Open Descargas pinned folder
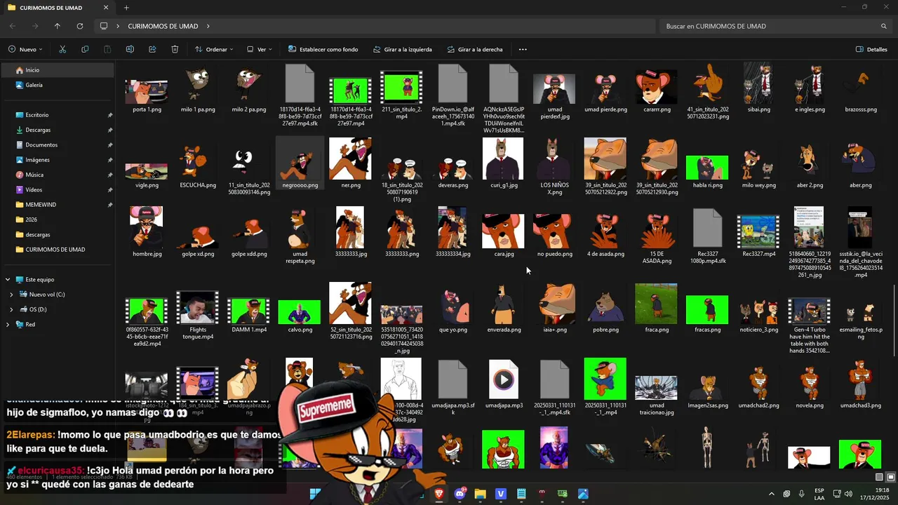The image size is (898, 505). [x=58, y=130]
